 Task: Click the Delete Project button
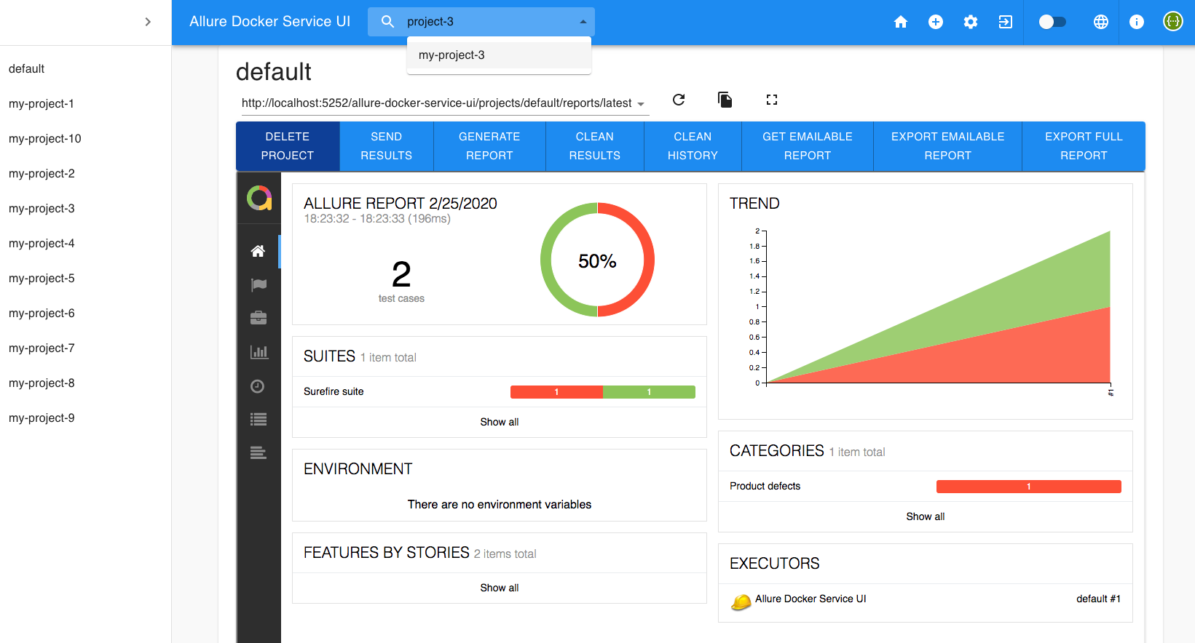(x=288, y=146)
